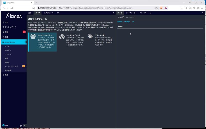Image resolution: width=206 pixels, height=129 pixels.
Task: Open new browser tab with plus
Action: [x=37, y=3]
